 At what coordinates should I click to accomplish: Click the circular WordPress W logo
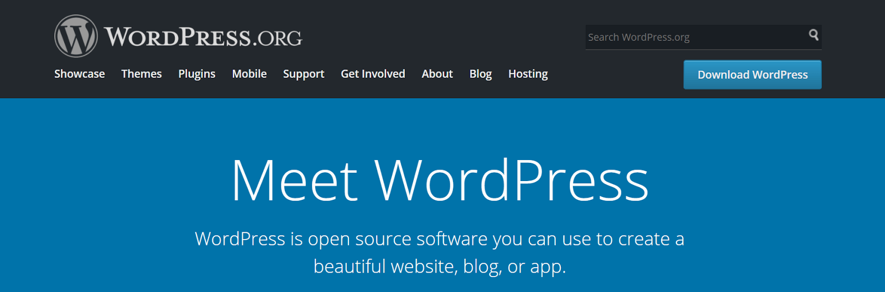tap(76, 36)
